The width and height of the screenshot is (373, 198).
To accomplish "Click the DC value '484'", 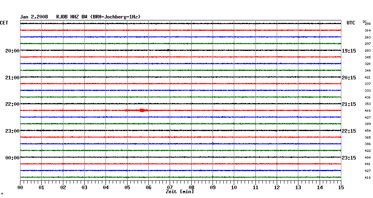I will (368, 158).
